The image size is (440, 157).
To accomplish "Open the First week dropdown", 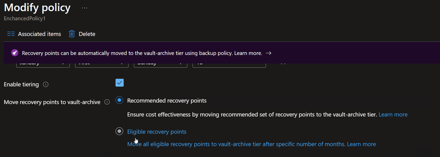I will [102, 64].
